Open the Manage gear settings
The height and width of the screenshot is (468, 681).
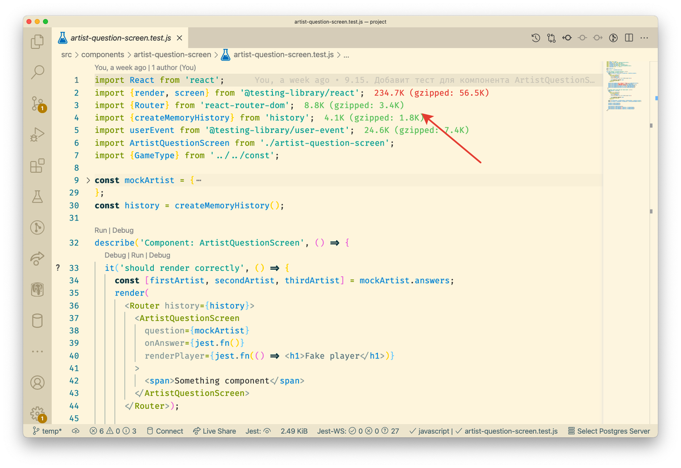tap(37, 413)
